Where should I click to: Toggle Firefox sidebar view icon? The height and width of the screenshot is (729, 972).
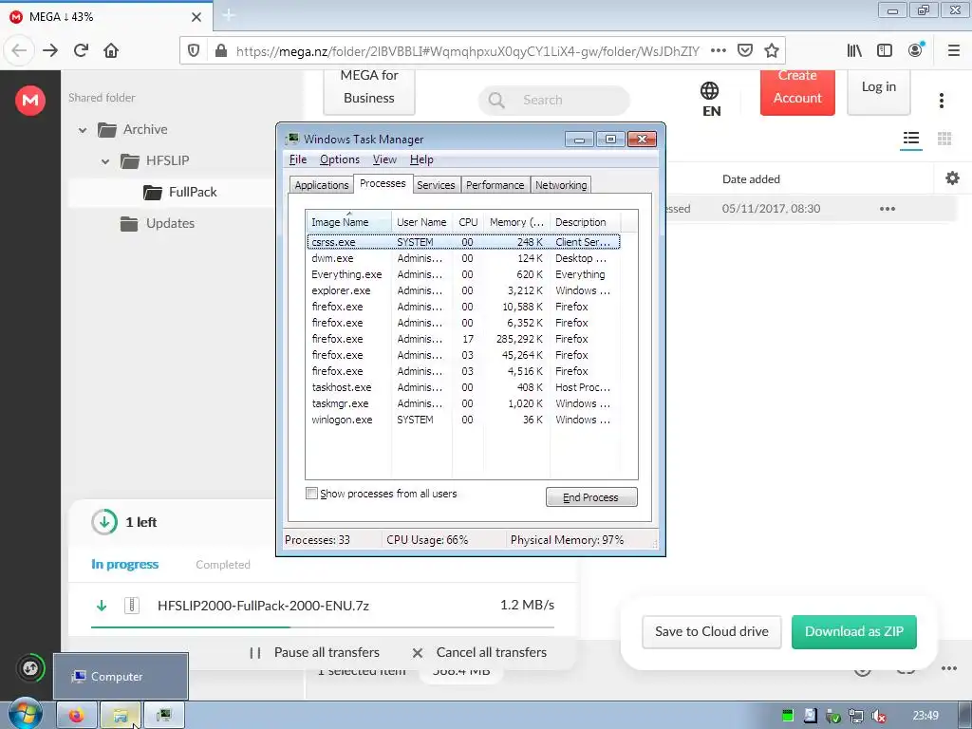coord(885,50)
